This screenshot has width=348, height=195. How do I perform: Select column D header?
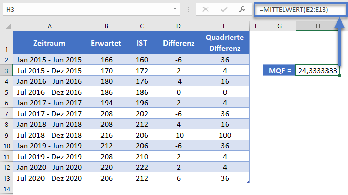(178, 26)
